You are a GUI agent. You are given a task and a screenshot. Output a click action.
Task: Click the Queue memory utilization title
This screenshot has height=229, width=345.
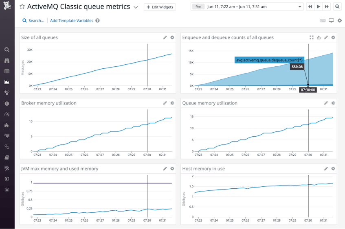coord(210,103)
